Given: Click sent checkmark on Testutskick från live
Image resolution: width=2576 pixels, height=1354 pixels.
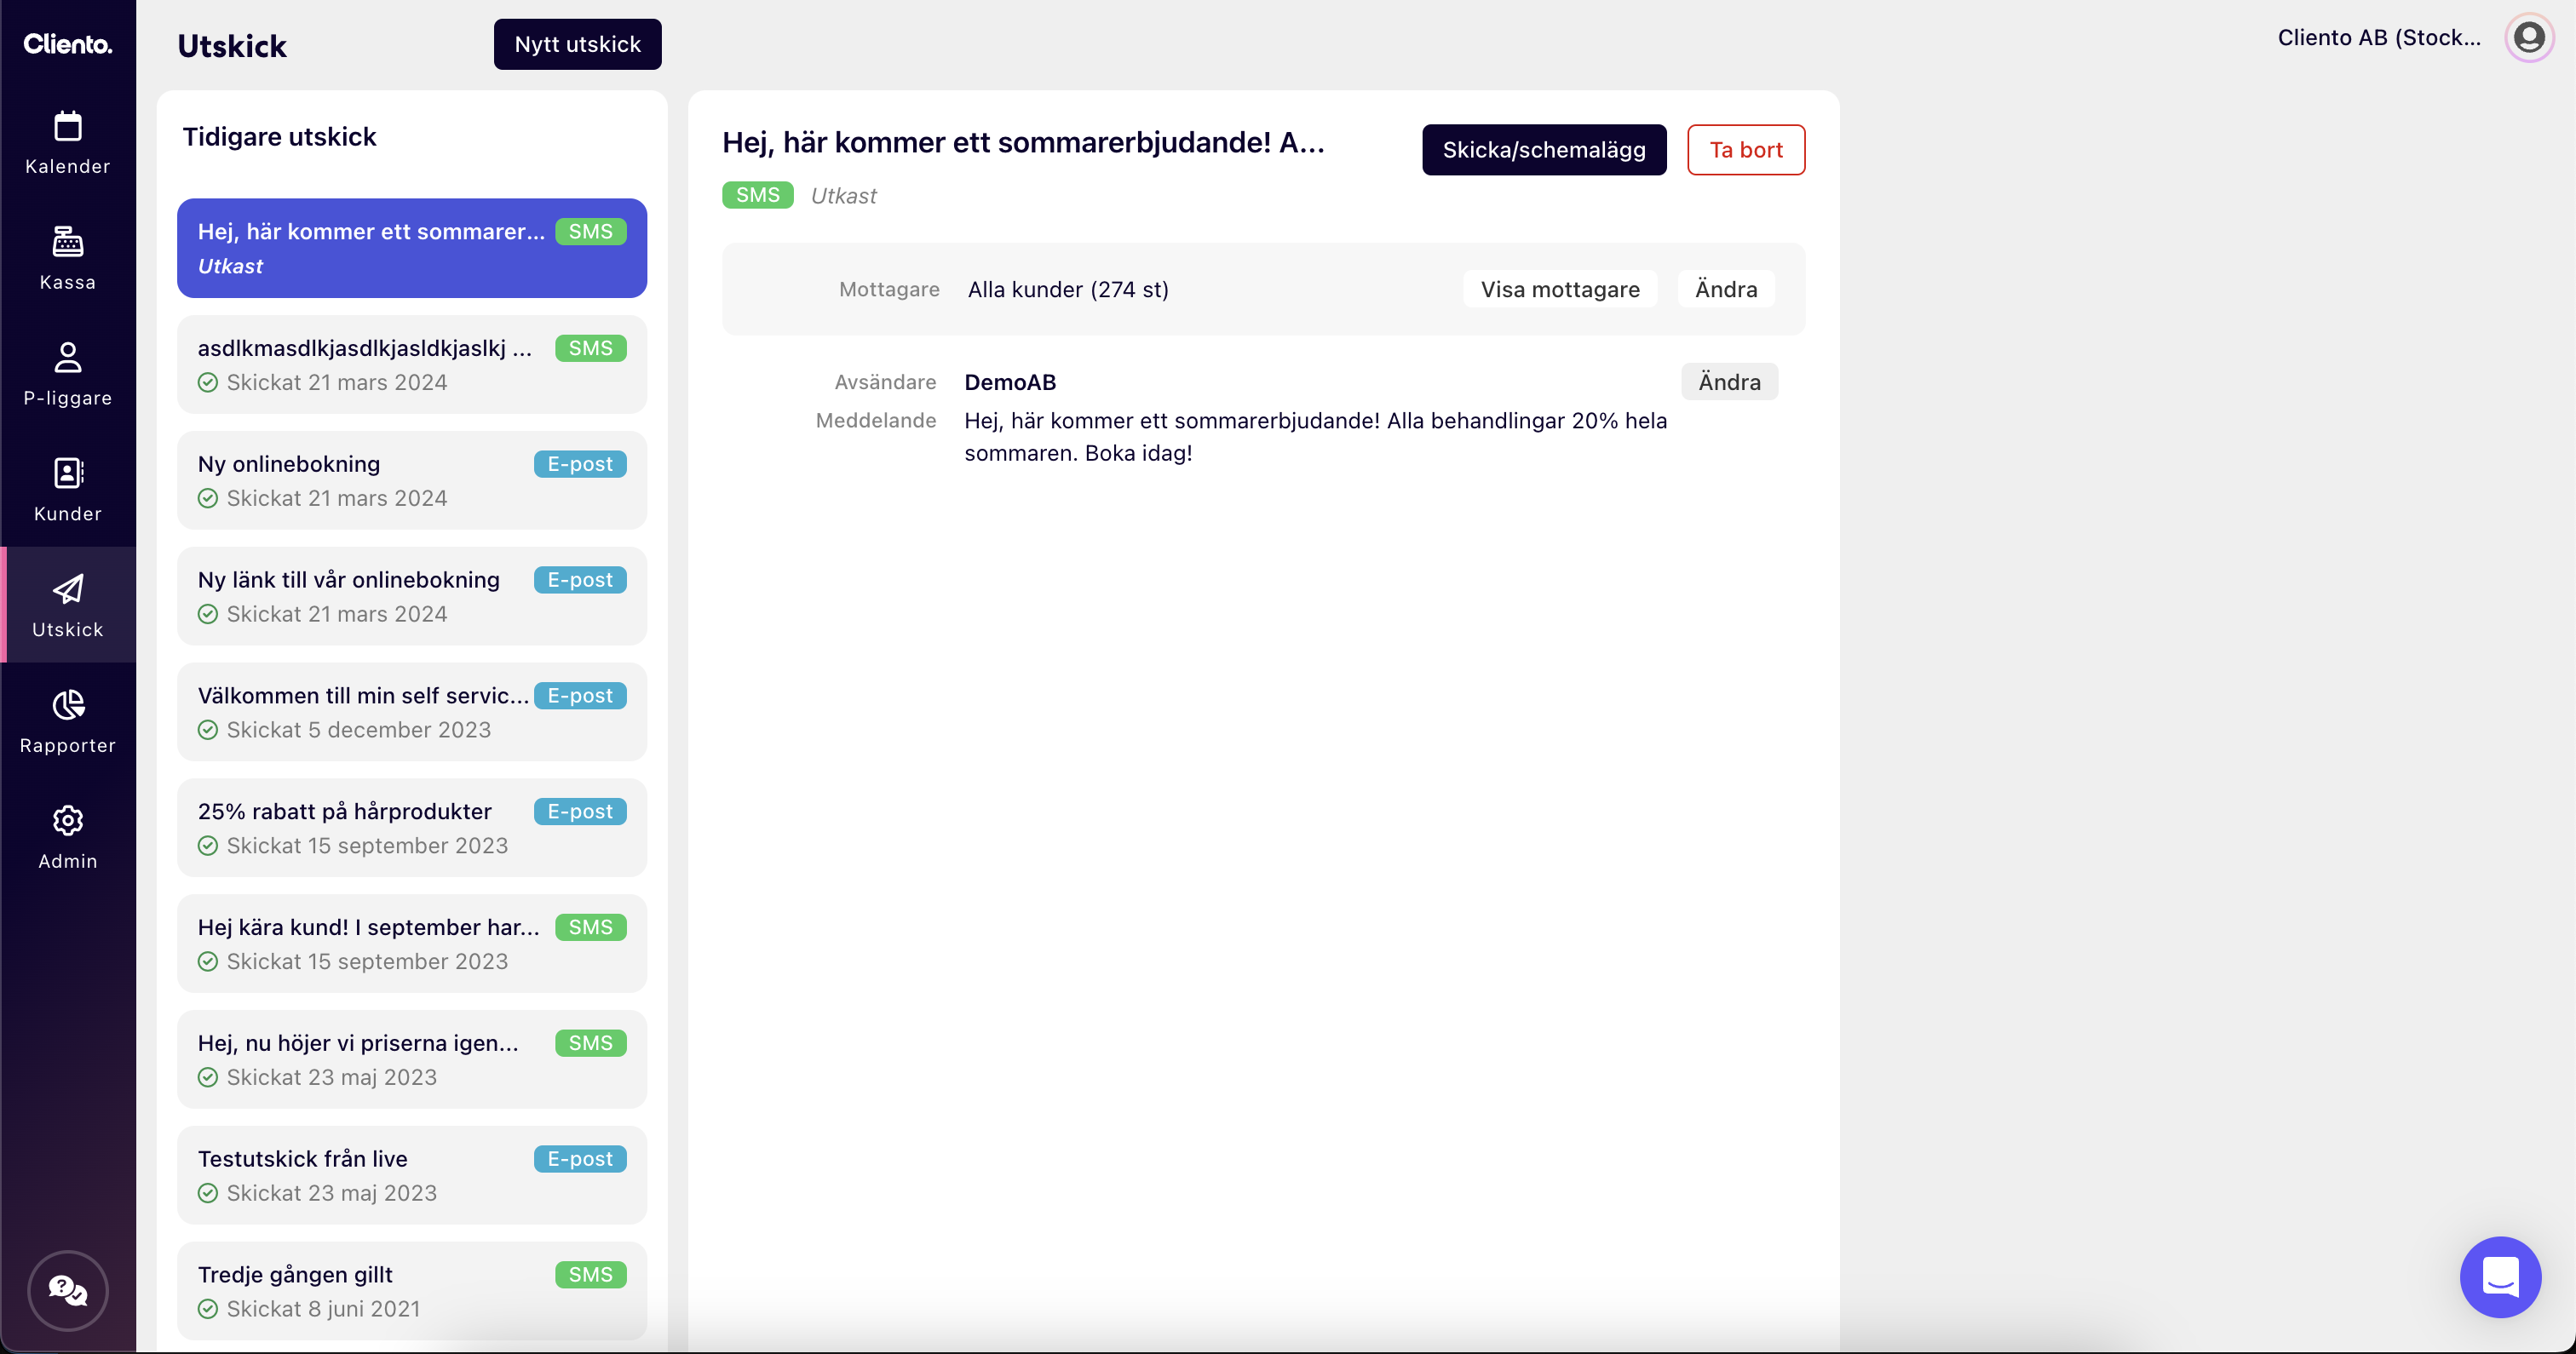Looking at the screenshot, I should [208, 1193].
